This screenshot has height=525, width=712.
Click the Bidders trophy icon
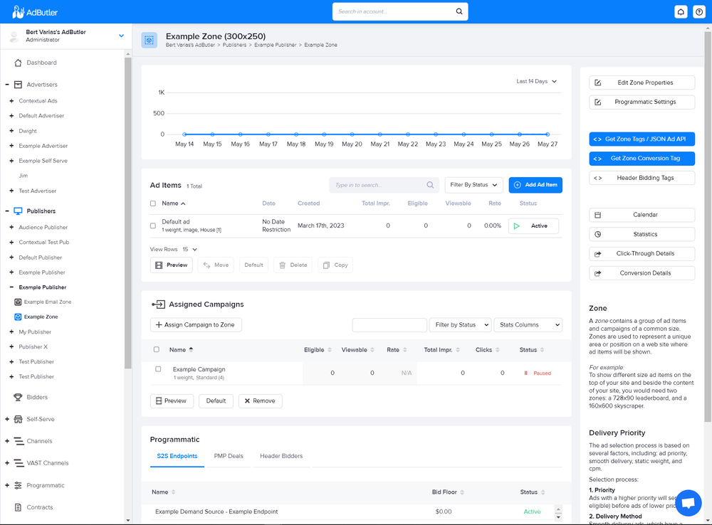(x=19, y=397)
